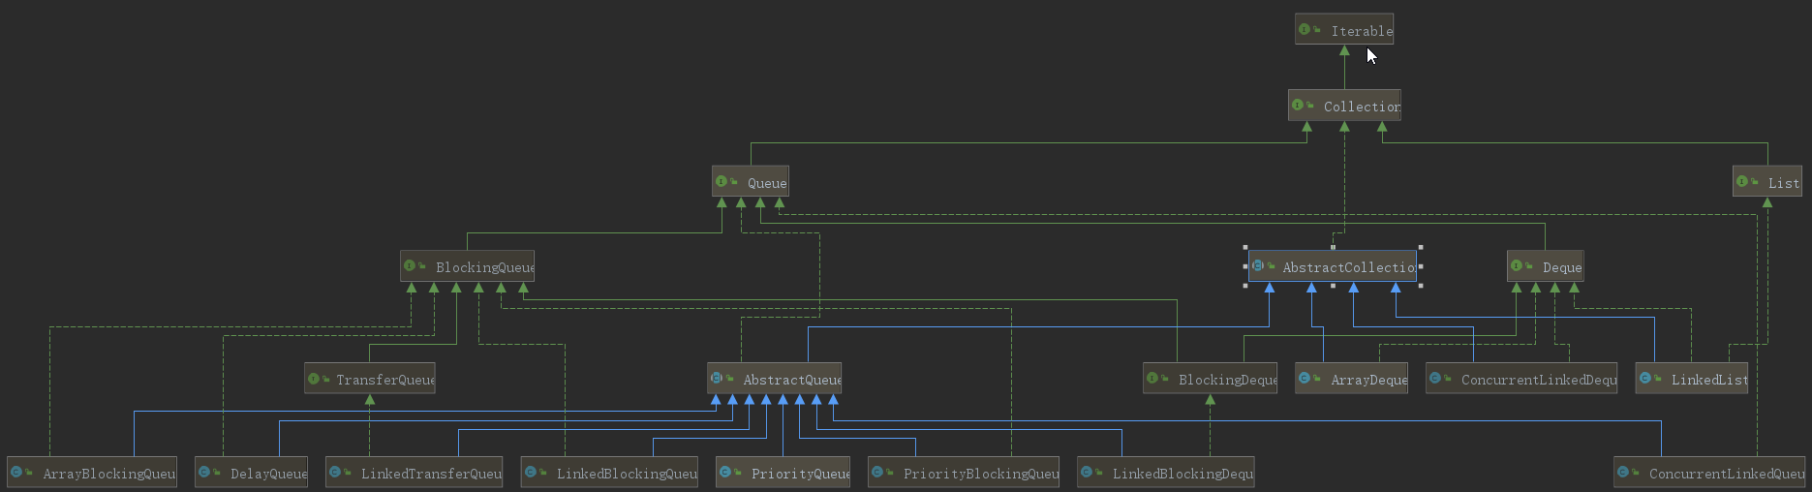Click the ArrayDeque class node
The image size is (1812, 492).
(x=1352, y=379)
